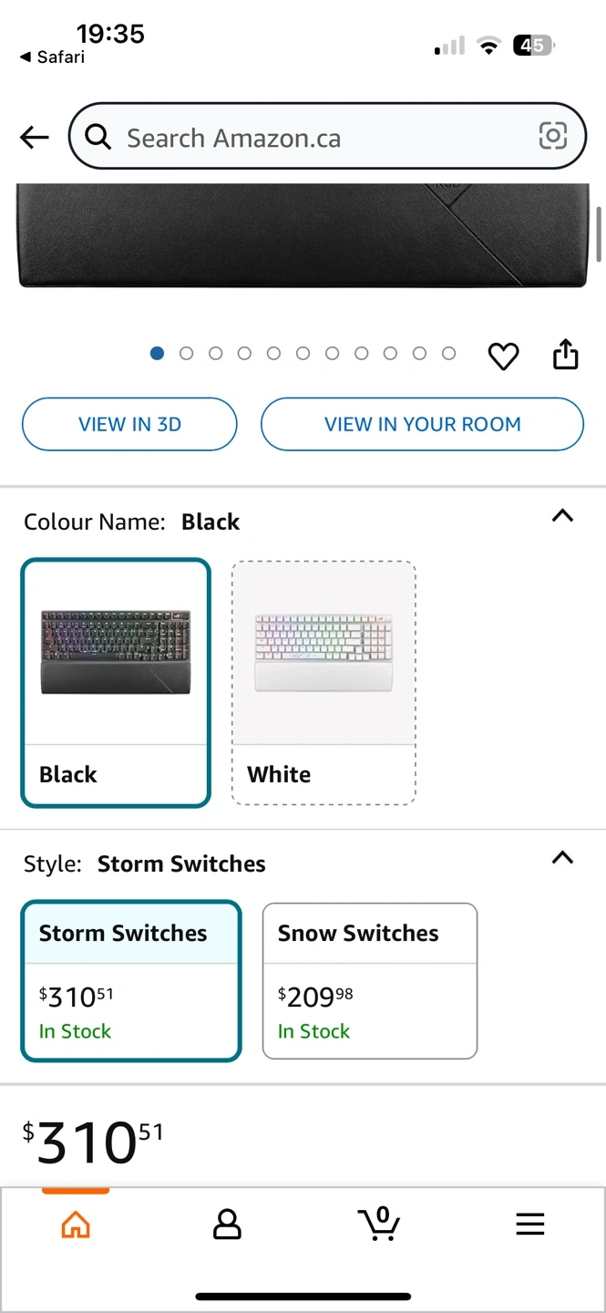Open camera lens search icon
This screenshot has height=1313, width=606.
point(552,137)
